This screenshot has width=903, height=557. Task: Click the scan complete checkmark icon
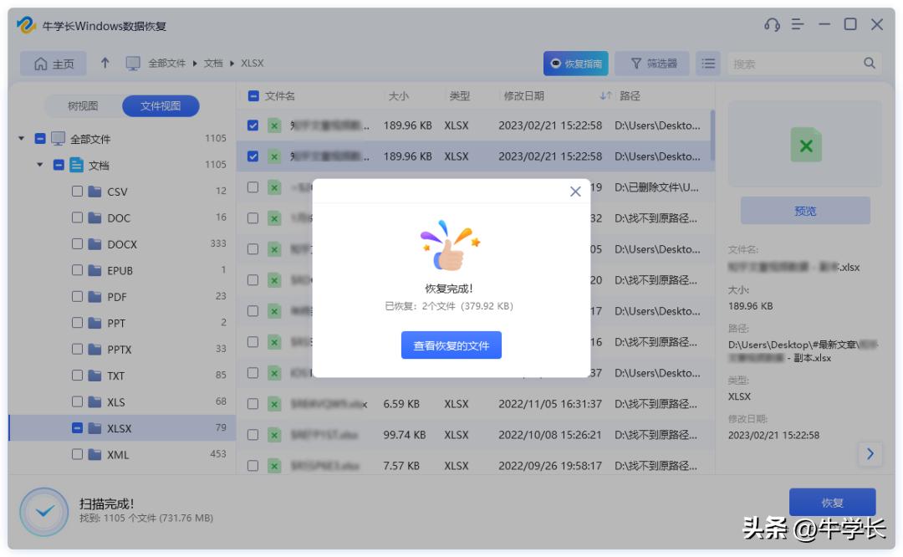point(44,512)
